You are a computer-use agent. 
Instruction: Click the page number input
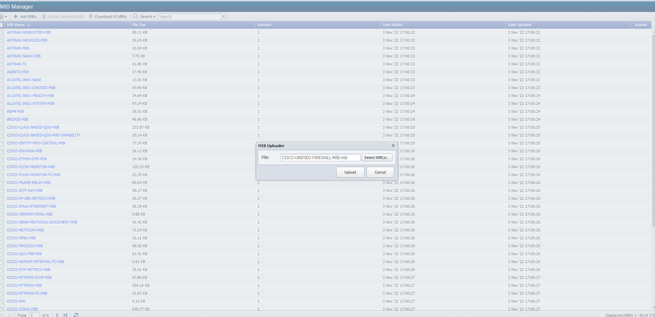(x=34, y=315)
